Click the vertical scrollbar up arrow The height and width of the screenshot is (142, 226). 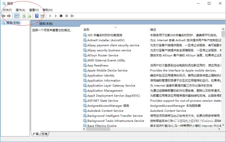coord(223,29)
